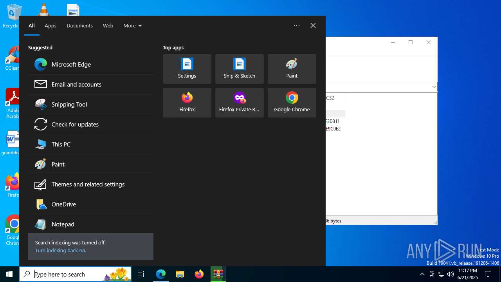Image resolution: width=501 pixels, height=282 pixels.
Task: Launch Snipping Tool from suggestions
Action: click(x=91, y=104)
